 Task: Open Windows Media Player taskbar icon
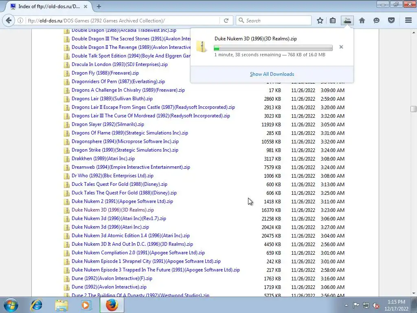point(86,305)
